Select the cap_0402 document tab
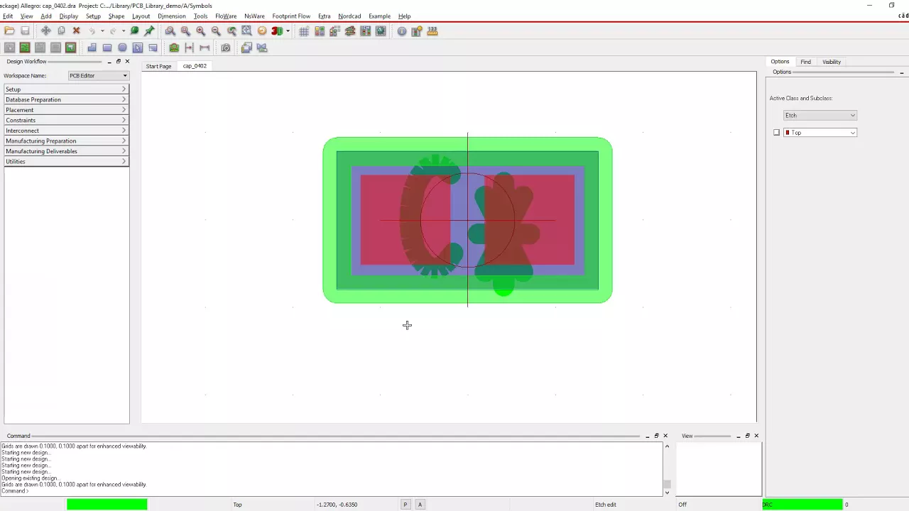Image resolution: width=909 pixels, height=511 pixels. click(195, 66)
